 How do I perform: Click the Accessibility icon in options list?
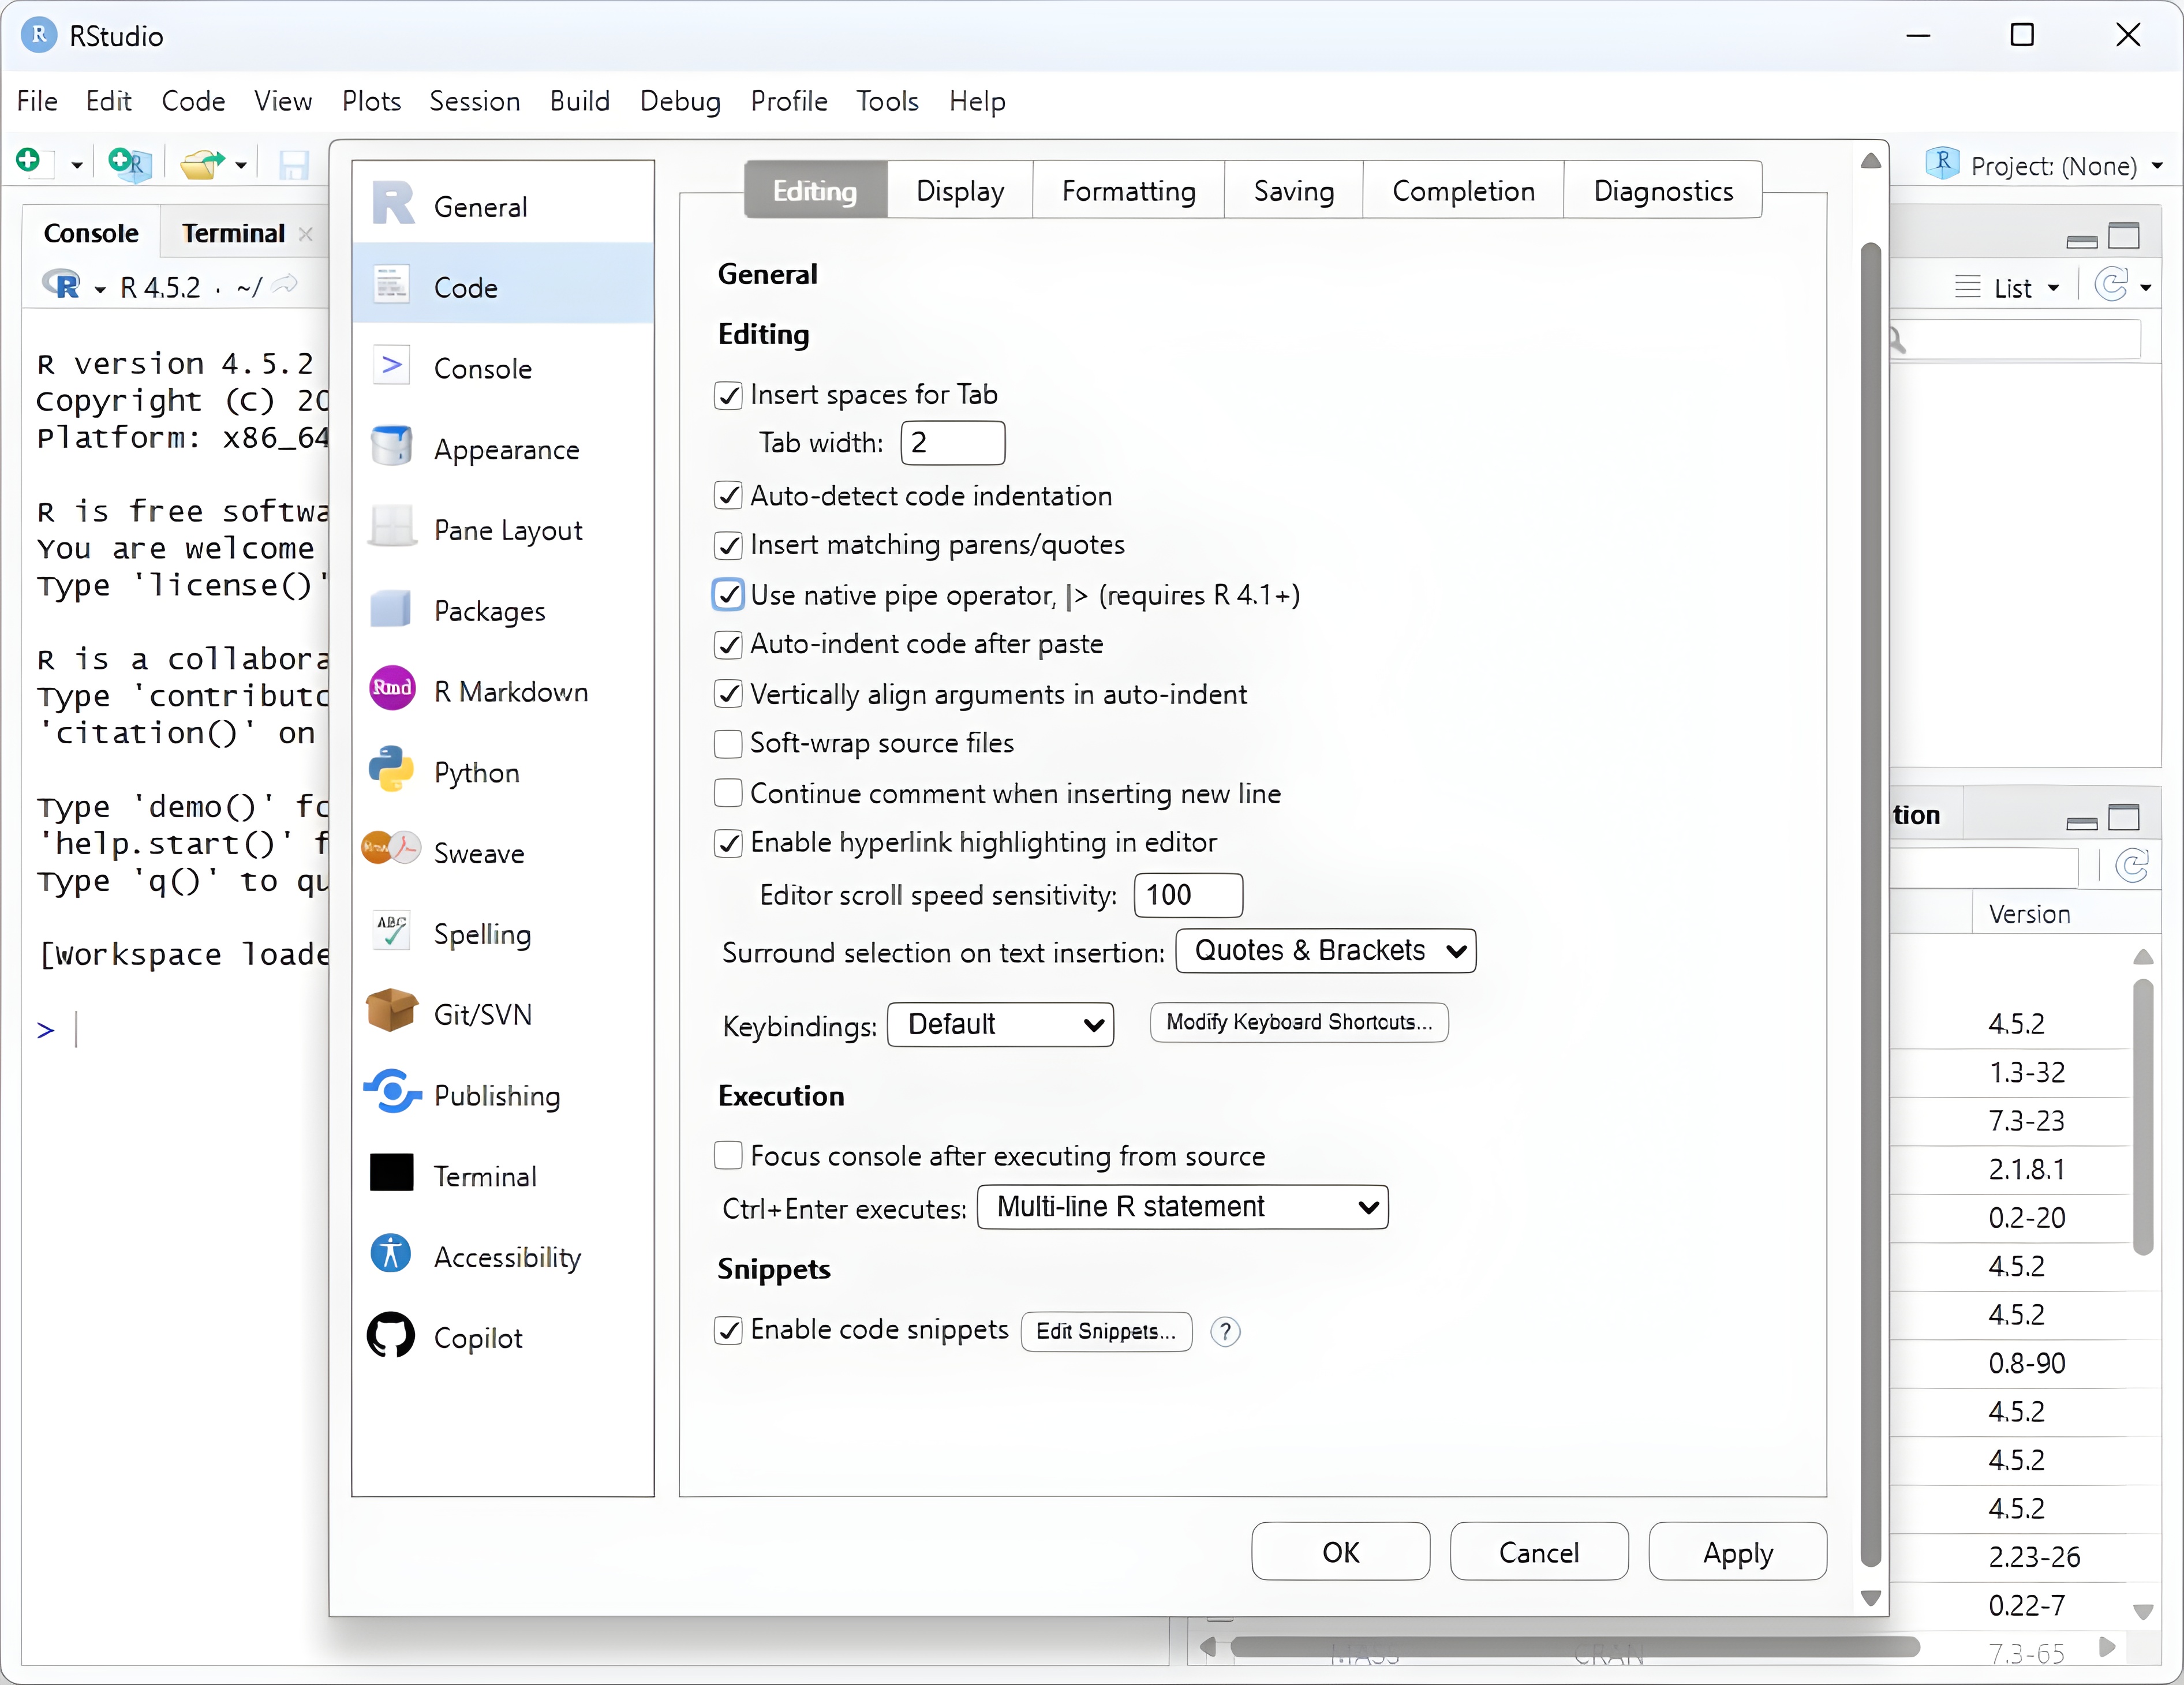pos(390,1253)
